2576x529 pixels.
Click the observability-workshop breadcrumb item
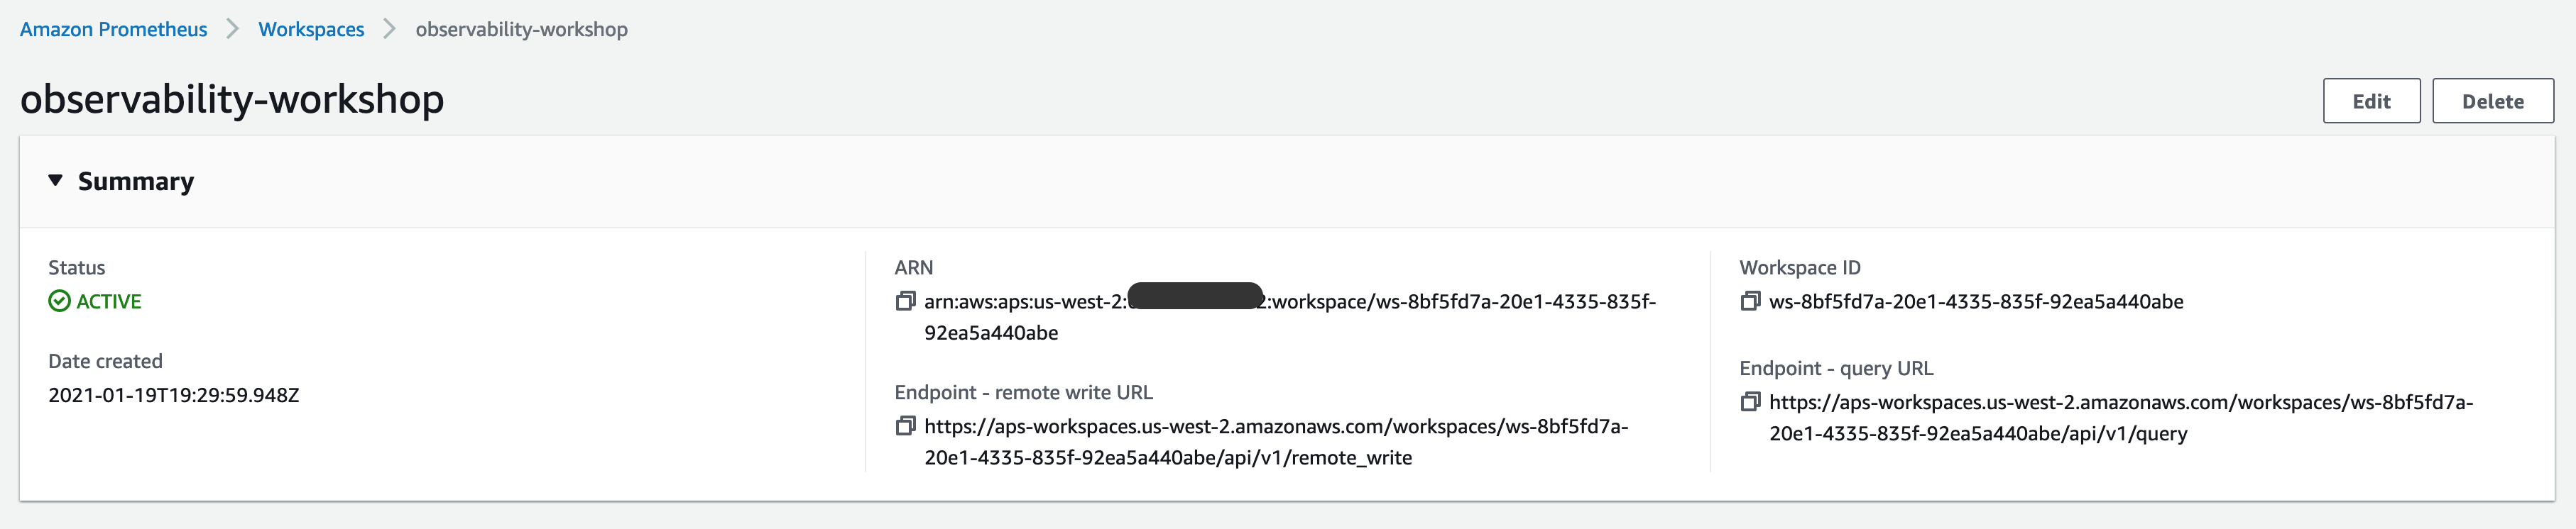click(521, 29)
